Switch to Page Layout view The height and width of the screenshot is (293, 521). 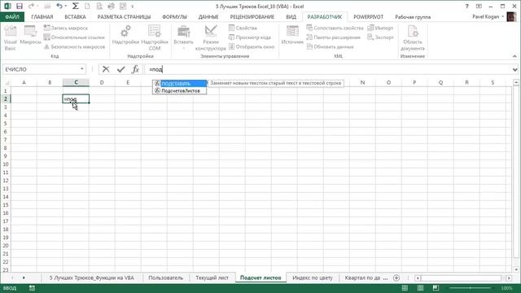point(420,288)
